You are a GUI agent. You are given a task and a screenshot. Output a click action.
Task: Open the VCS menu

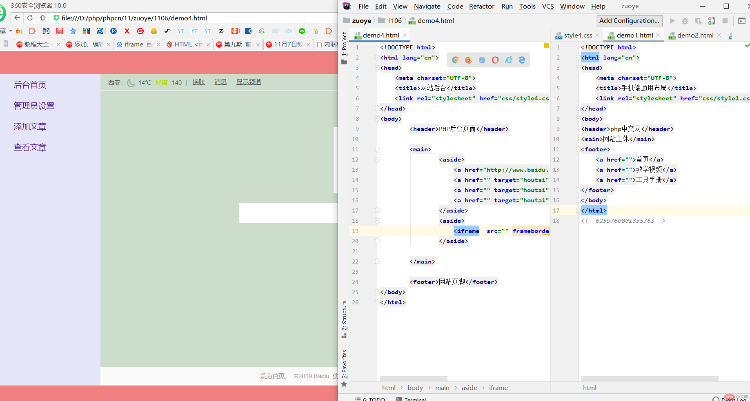548,6
